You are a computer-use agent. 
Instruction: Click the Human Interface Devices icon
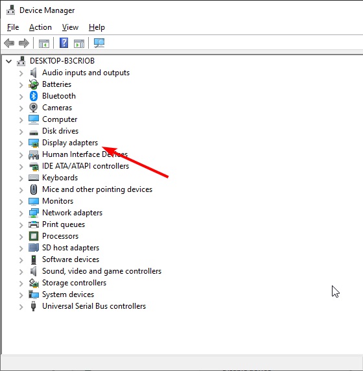(34, 155)
